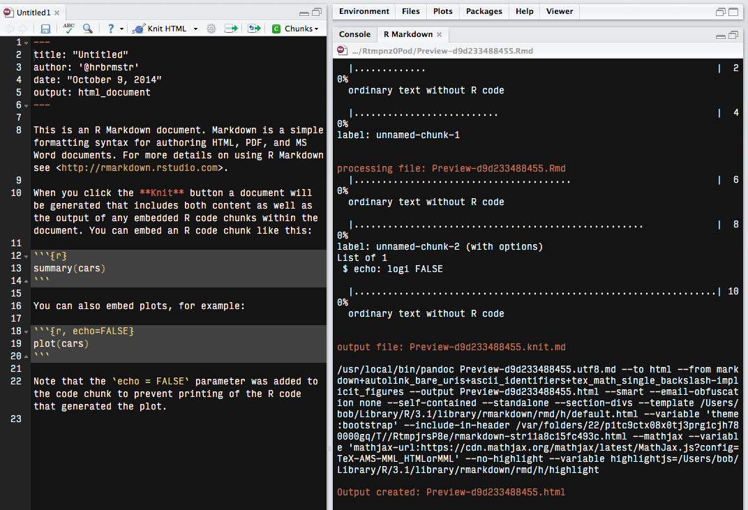
Task: Re-run the previous code region
Action: click(x=254, y=29)
